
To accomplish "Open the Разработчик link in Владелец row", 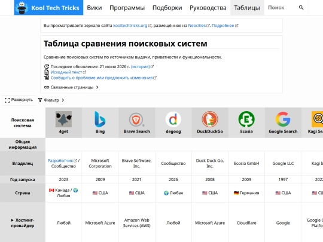I will [60, 161].
